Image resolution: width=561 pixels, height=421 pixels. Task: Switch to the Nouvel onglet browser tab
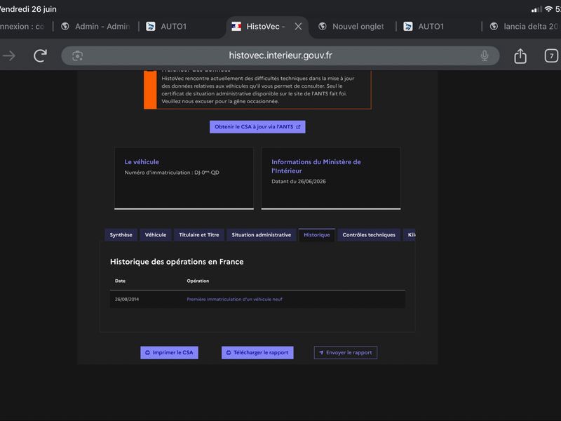pos(353,27)
